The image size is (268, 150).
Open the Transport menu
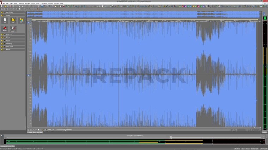[x=21, y=3]
